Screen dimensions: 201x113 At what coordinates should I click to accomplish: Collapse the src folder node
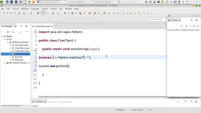[5, 39]
